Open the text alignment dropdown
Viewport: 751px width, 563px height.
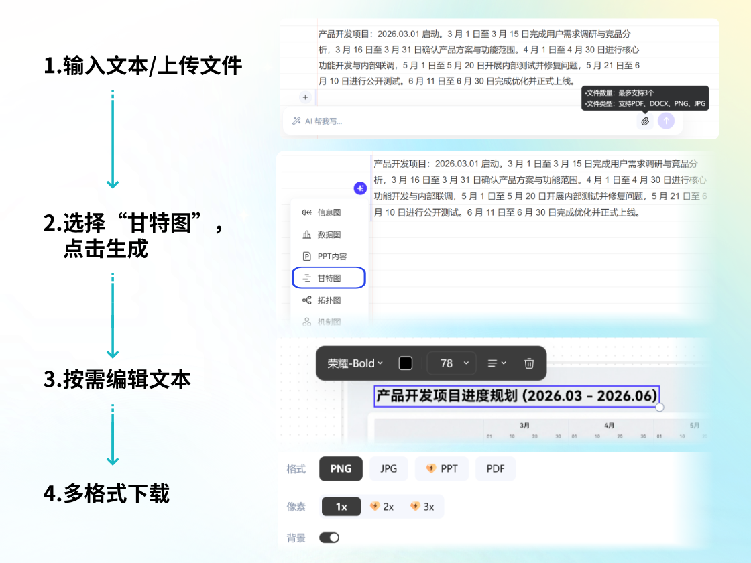[x=496, y=363]
